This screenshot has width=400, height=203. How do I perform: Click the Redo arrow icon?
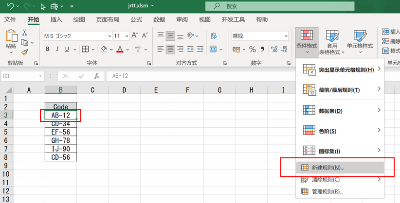pyautogui.click(x=27, y=6)
